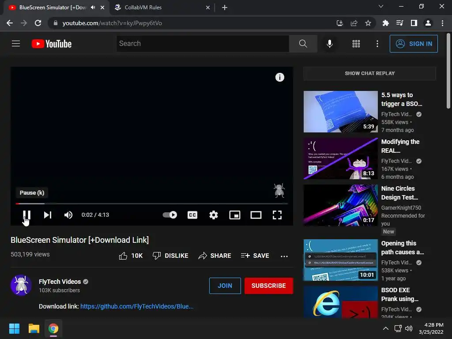Open more actions ellipsis below video
The height and width of the screenshot is (339, 452).
pyautogui.click(x=284, y=256)
